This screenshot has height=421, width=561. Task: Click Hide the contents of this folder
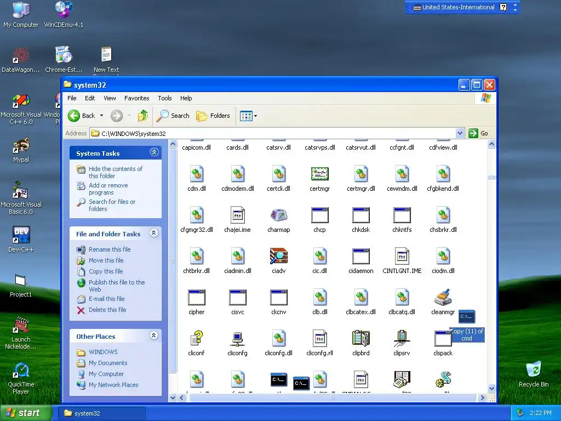[115, 172]
